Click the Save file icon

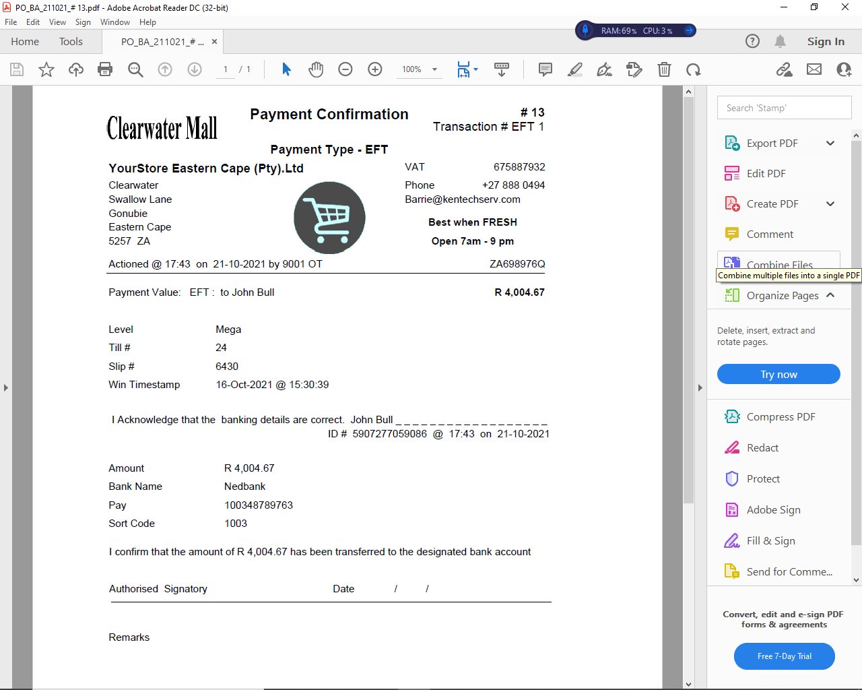pos(17,69)
